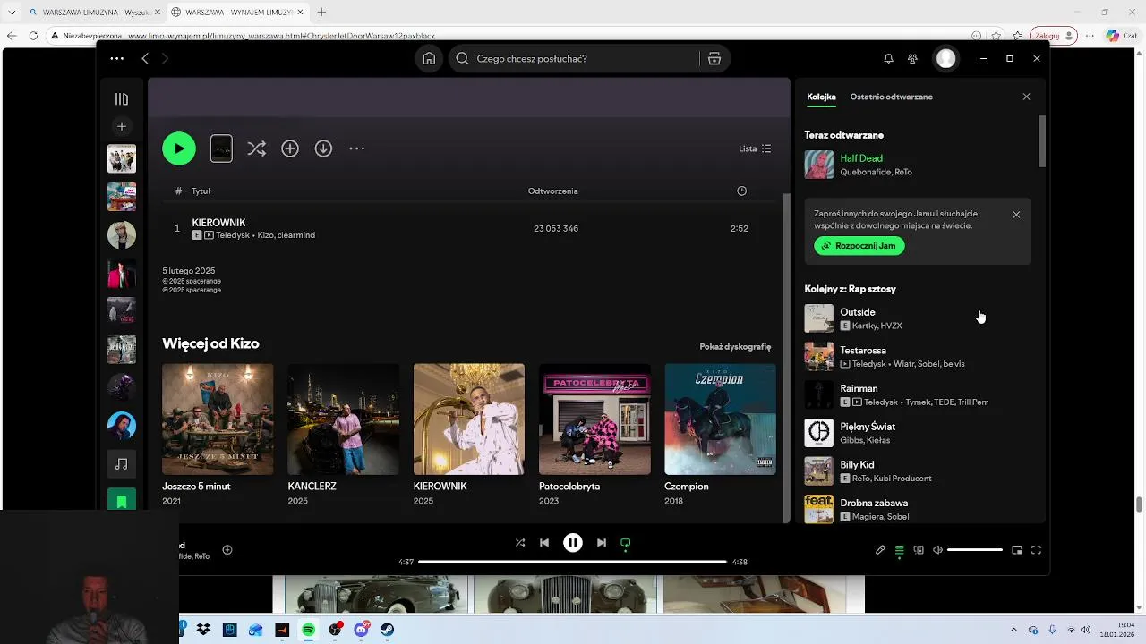This screenshot has width=1146, height=644.
Task: Click the queue panel scrollbar
Action: click(1041, 141)
